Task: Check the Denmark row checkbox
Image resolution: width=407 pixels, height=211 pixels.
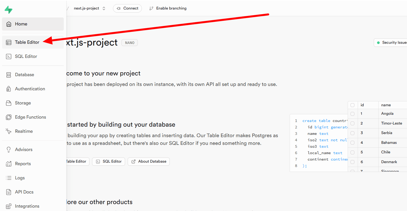Action: (353, 162)
